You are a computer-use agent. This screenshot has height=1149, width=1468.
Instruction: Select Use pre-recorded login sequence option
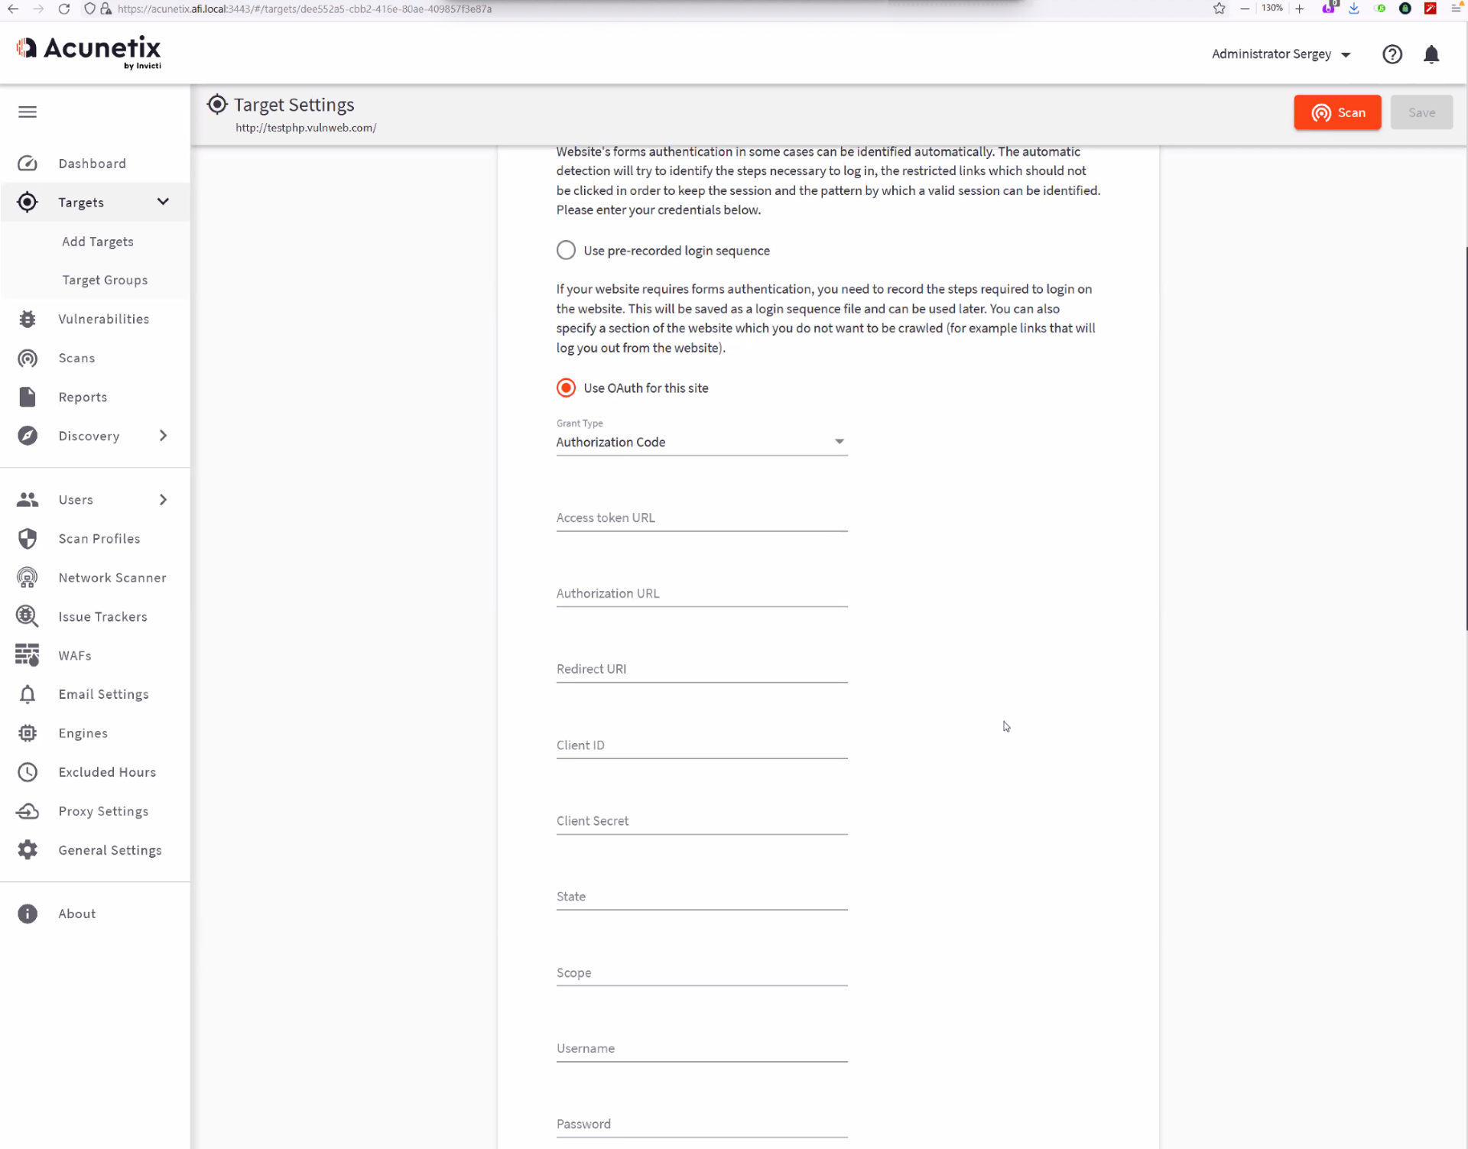pos(566,251)
